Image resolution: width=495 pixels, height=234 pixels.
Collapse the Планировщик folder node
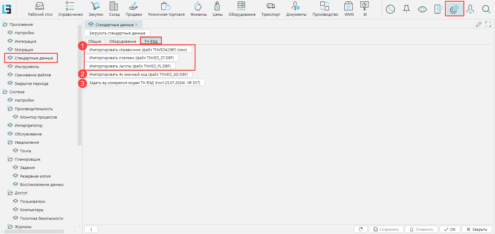pyautogui.click(x=10, y=159)
